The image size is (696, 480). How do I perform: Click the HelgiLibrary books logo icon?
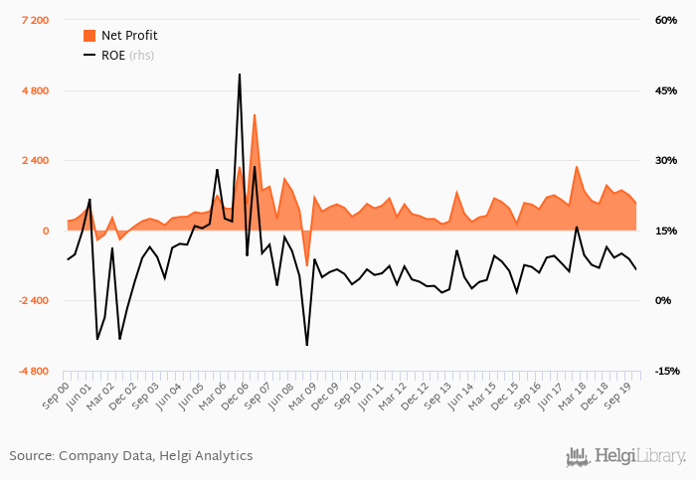pyautogui.click(x=577, y=456)
